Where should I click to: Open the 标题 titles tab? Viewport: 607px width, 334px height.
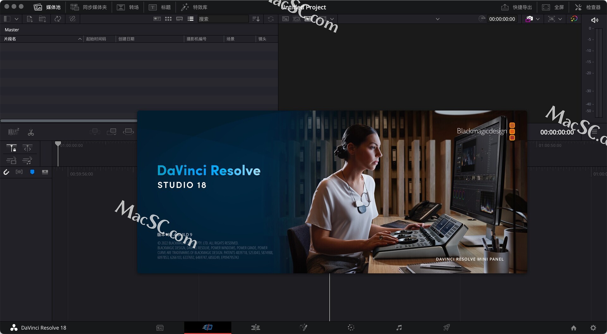coord(160,7)
